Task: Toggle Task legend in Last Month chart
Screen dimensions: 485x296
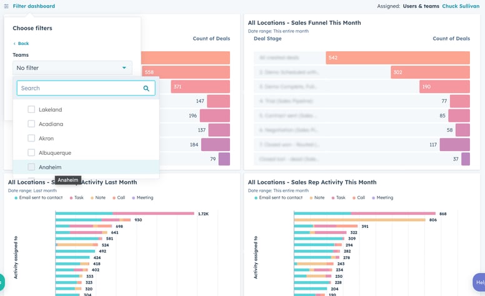Action: (77, 198)
